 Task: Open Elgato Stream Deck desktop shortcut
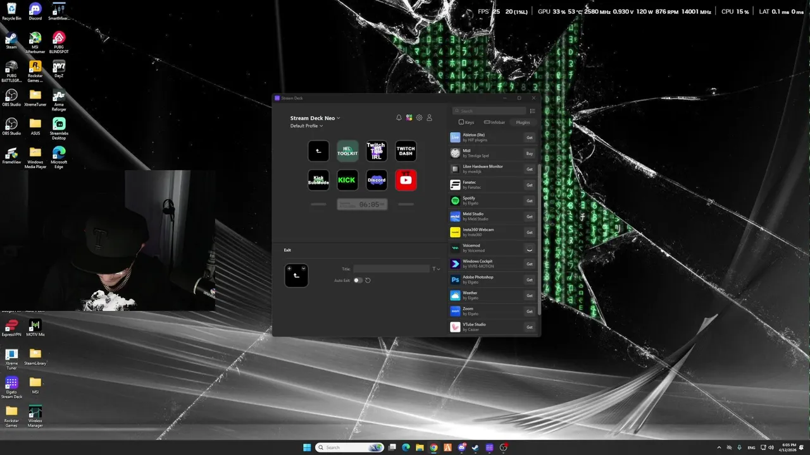point(11,387)
